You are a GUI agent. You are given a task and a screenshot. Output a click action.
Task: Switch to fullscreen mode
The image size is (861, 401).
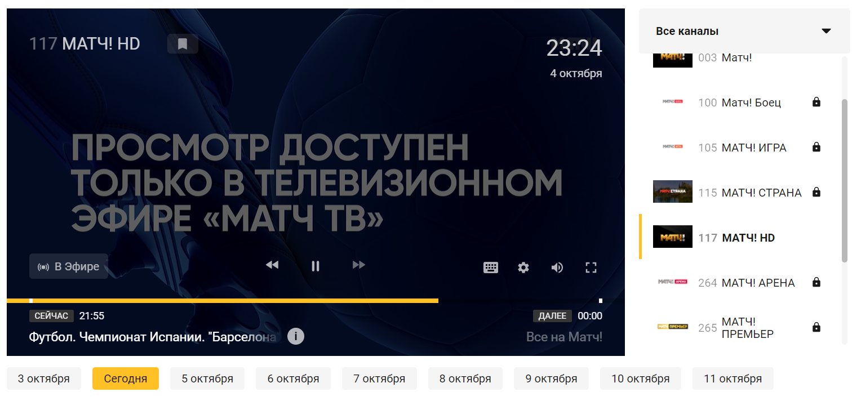[x=591, y=268]
